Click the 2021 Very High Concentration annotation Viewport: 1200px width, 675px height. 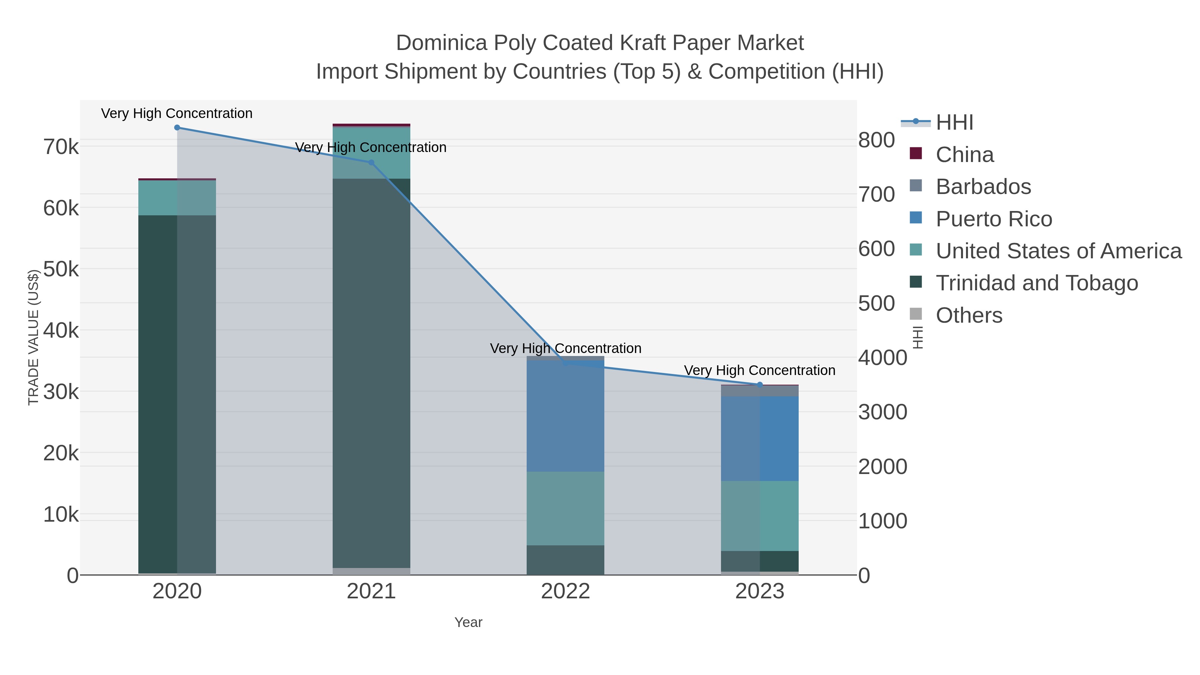(371, 147)
